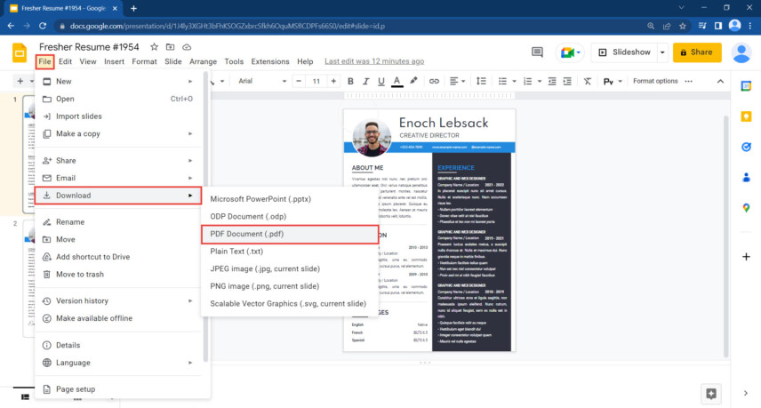Screen dimensions: 761x408
Task: Open a new browser tab
Action: pos(133,8)
